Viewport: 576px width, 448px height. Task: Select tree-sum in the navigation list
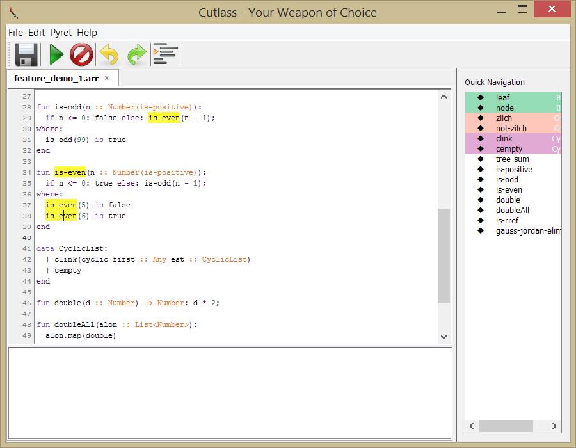point(513,159)
